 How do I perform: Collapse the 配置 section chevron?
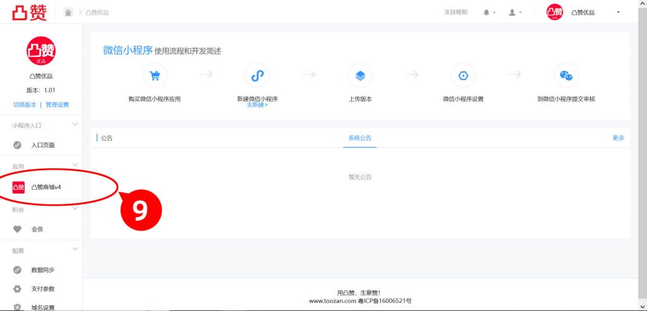click(x=75, y=249)
